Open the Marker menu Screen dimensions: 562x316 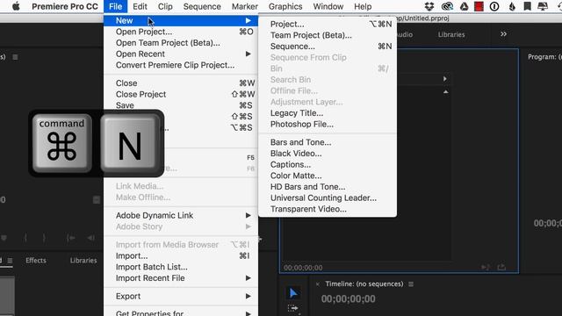click(x=245, y=6)
